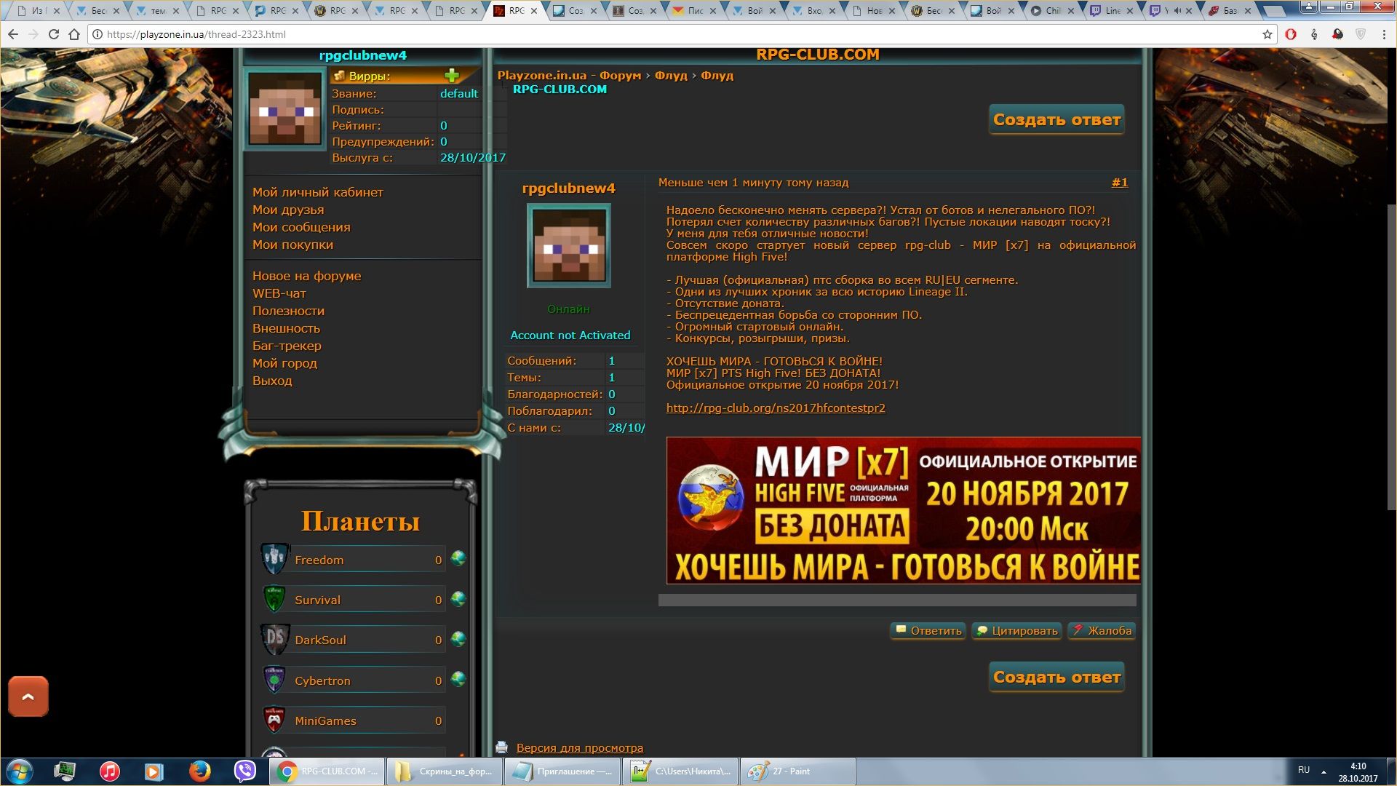The width and height of the screenshot is (1397, 786).
Task: Open the Freedom planet link
Action: 319,560
